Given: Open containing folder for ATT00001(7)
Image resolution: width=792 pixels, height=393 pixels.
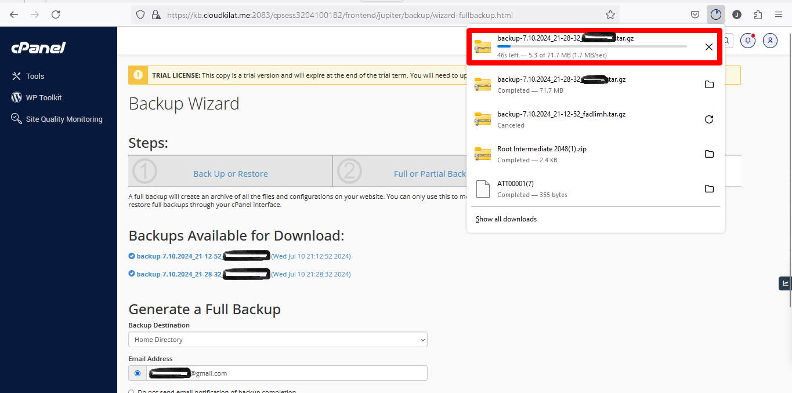Looking at the screenshot, I should click(x=708, y=189).
